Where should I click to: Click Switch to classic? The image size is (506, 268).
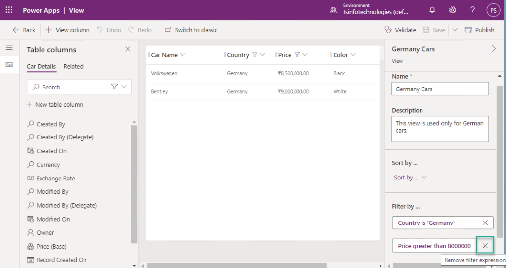pyautogui.click(x=191, y=30)
